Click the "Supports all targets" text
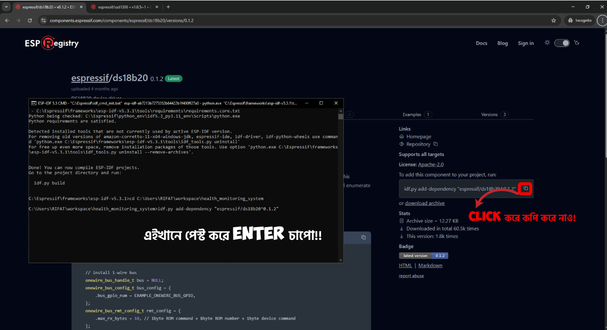The width and height of the screenshot is (607, 330). [x=421, y=155]
